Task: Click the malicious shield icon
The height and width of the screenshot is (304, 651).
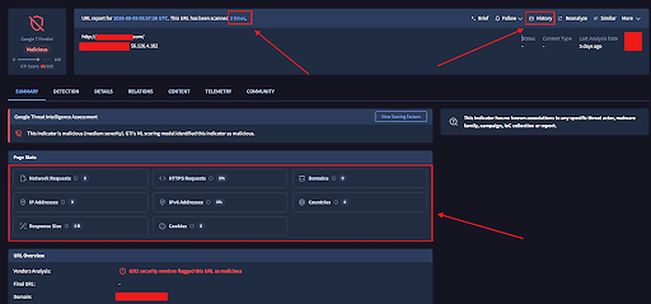Action: 37,23
